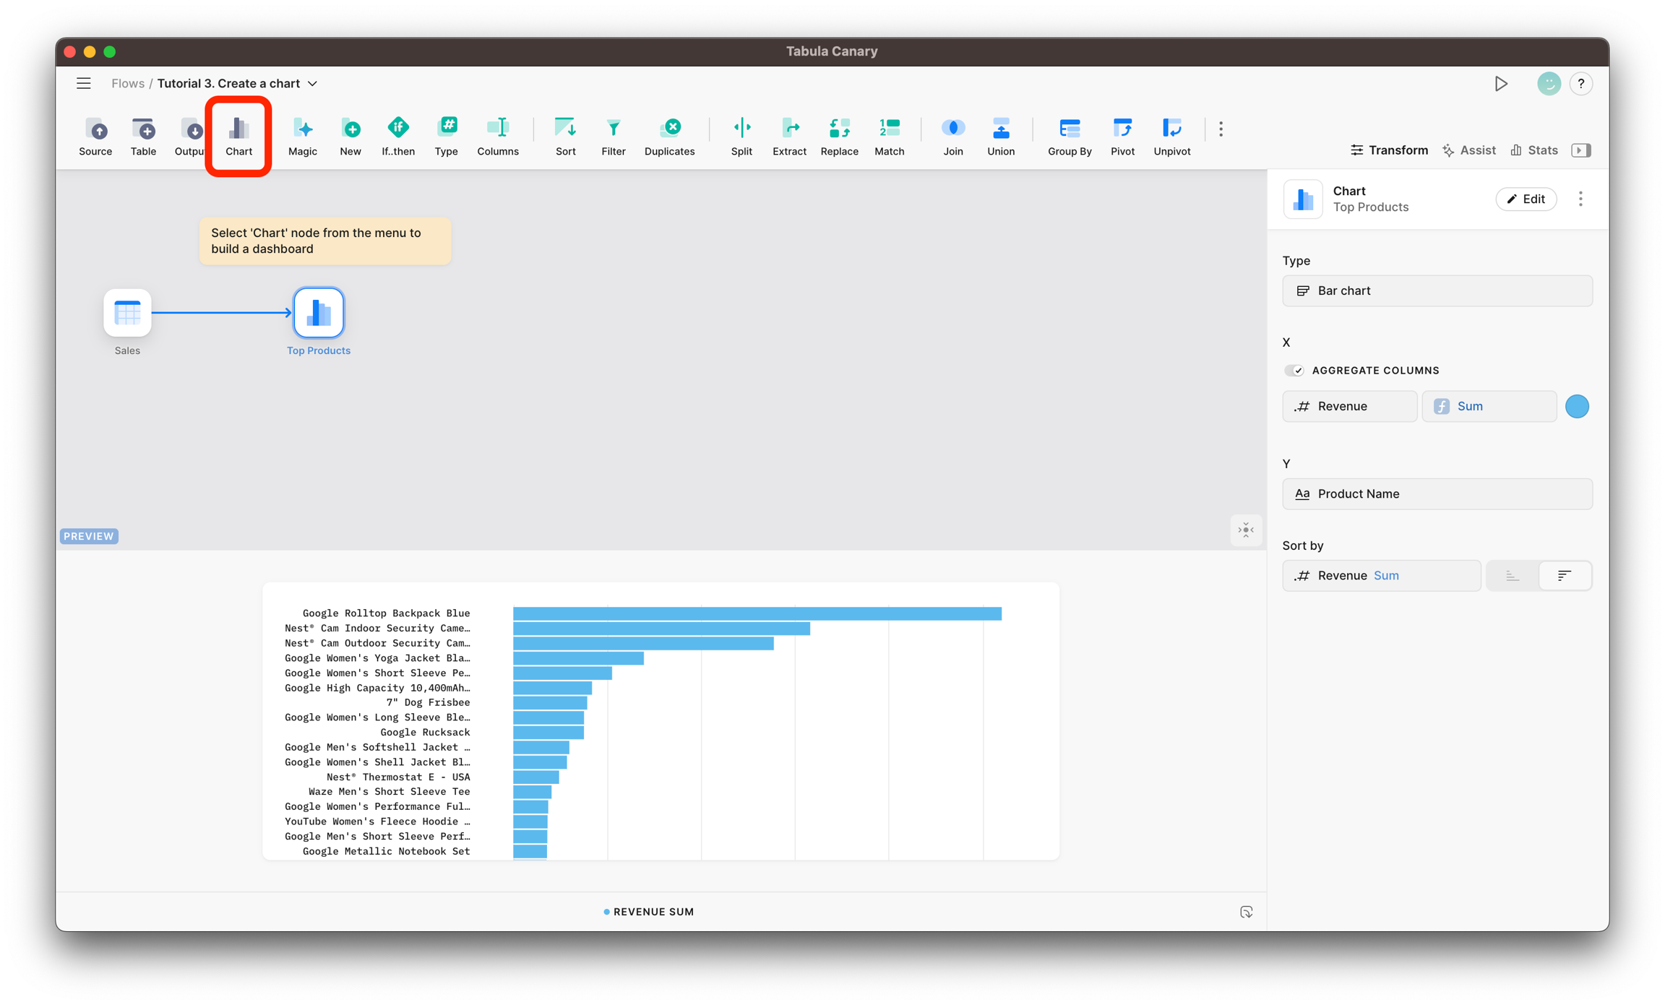Run the flow with play button
The width and height of the screenshot is (1665, 1005).
(x=1501, y=84)
